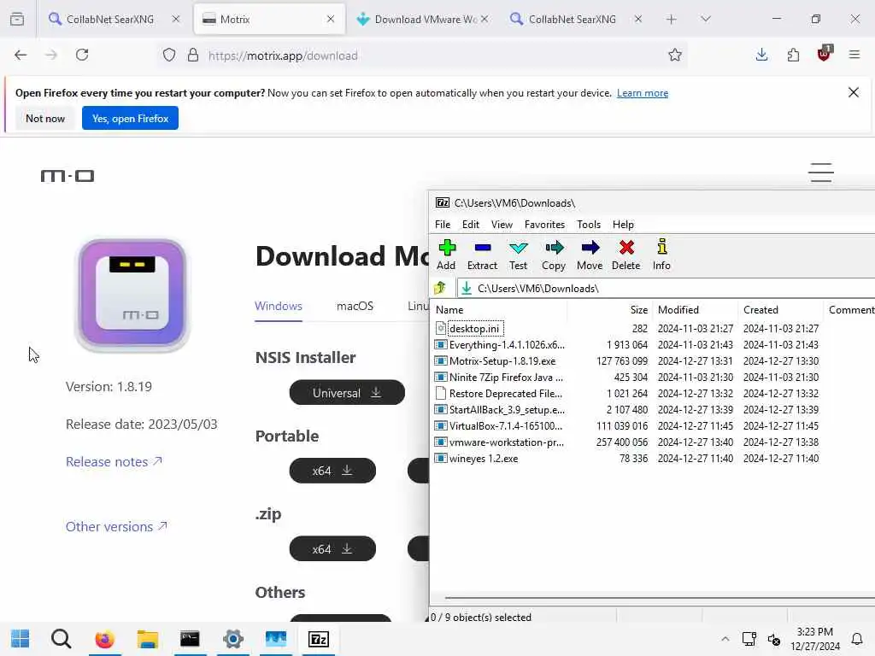
Task: Go back to the previous page
Action: pyautogui.click(x=21, y=55)
